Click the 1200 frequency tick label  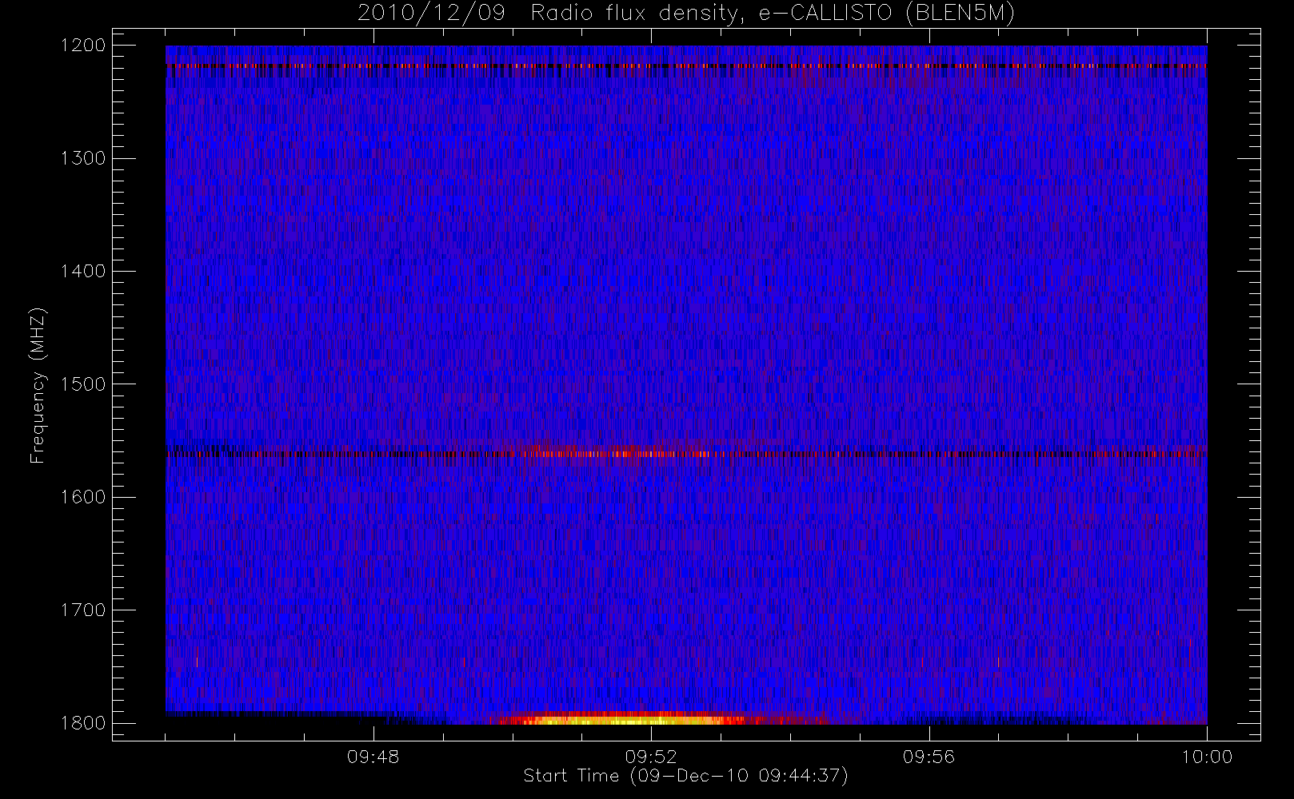tap(83, 46)
